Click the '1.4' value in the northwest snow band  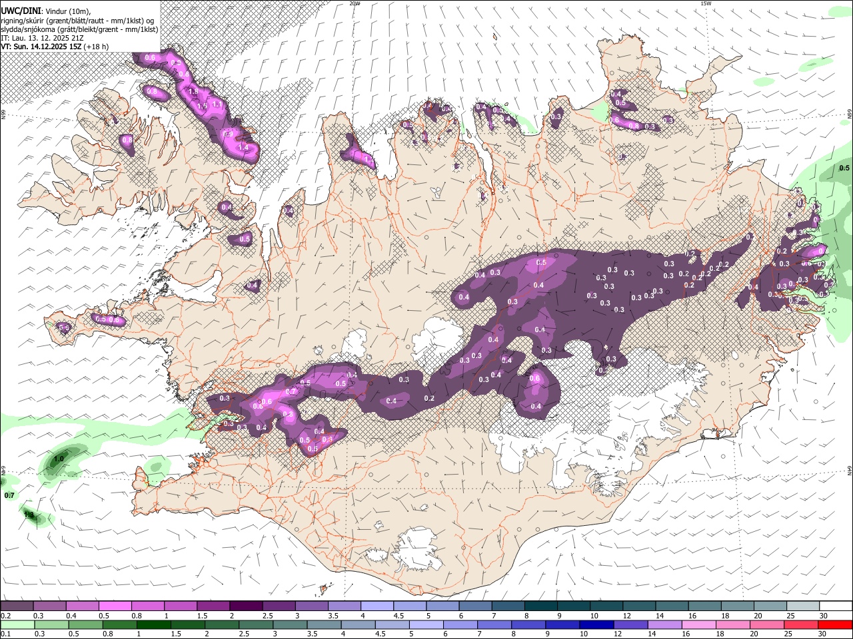coord(243,148)
